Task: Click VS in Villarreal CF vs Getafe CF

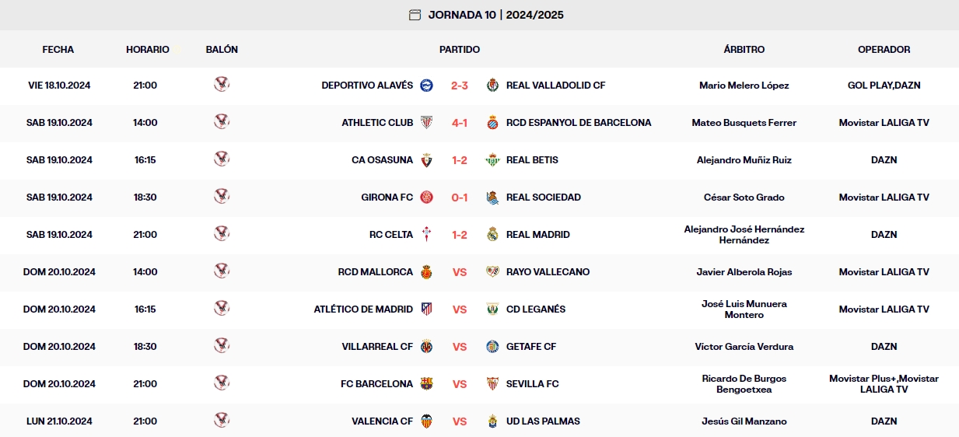Action: (x=459, y=347)
